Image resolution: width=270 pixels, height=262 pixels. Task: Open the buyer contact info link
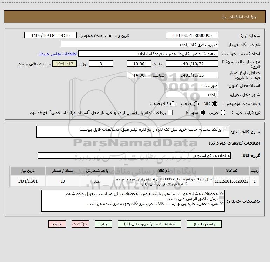coord(58,54)
